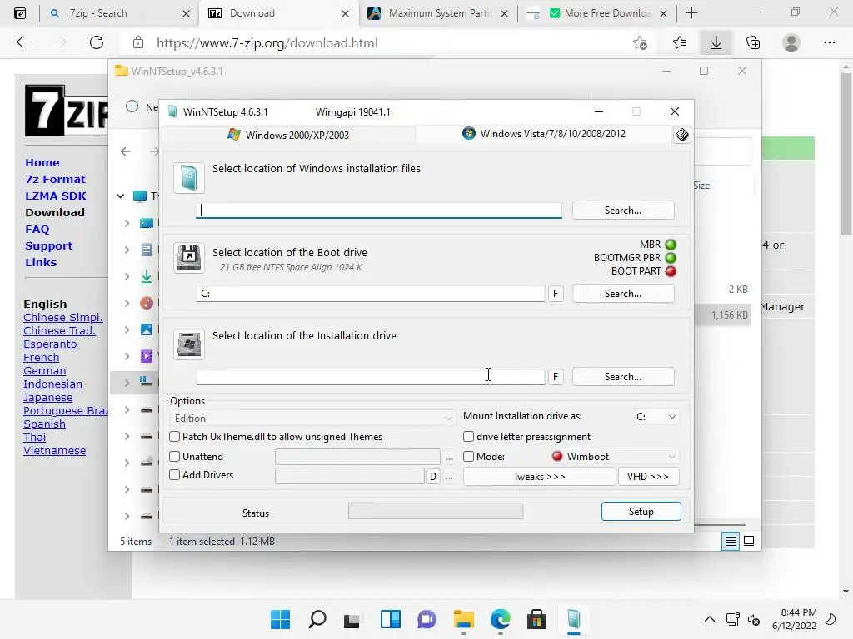Screen dimensions: 853x639
Task: Open a new Edge tab with plus button
Action: pos(691,13)
